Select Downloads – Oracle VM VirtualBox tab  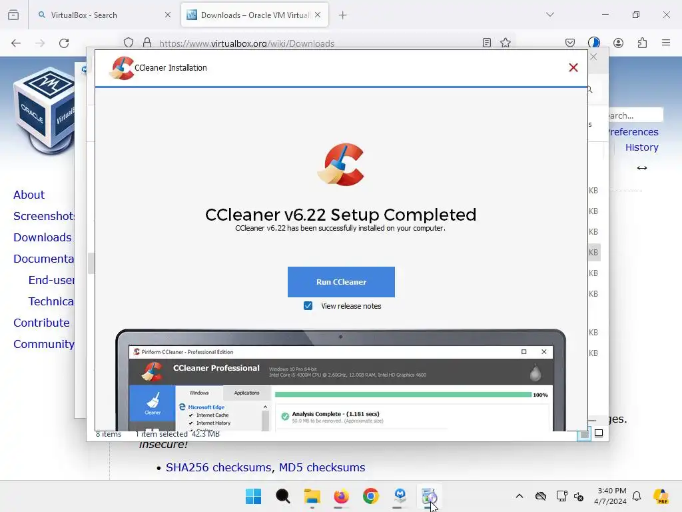(255, 15)
